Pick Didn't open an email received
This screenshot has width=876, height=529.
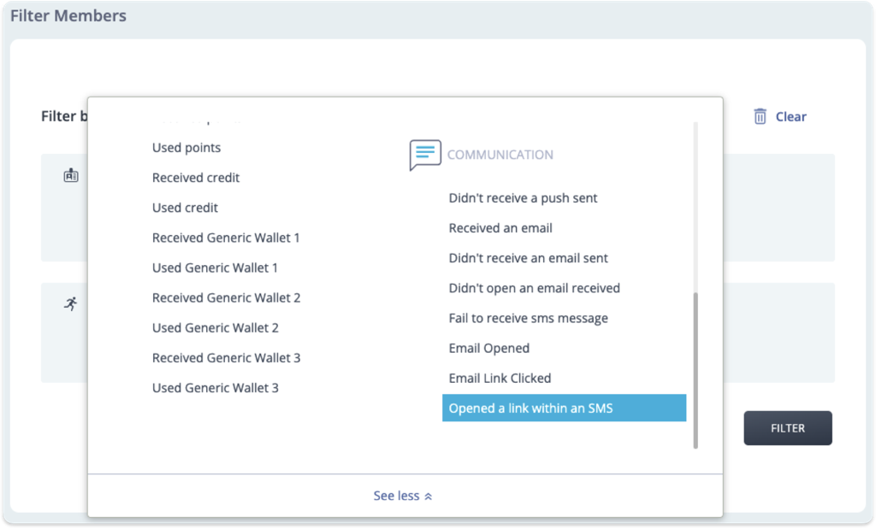point(534,288)
